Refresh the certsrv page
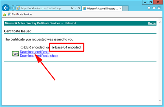Screen dimensions: 164x107 click(x=79, y=8)
